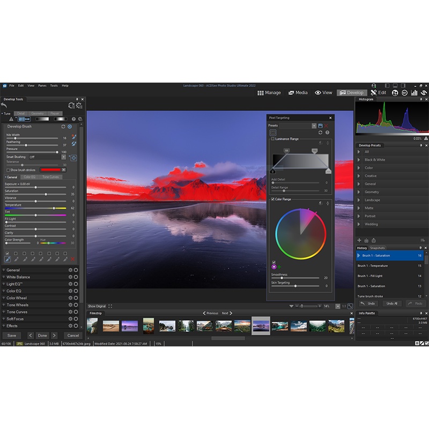The width and height of the screenshot is (429, 429).
Task: Click the Pixel Targeting help question icon
Action: pos(327,132)
